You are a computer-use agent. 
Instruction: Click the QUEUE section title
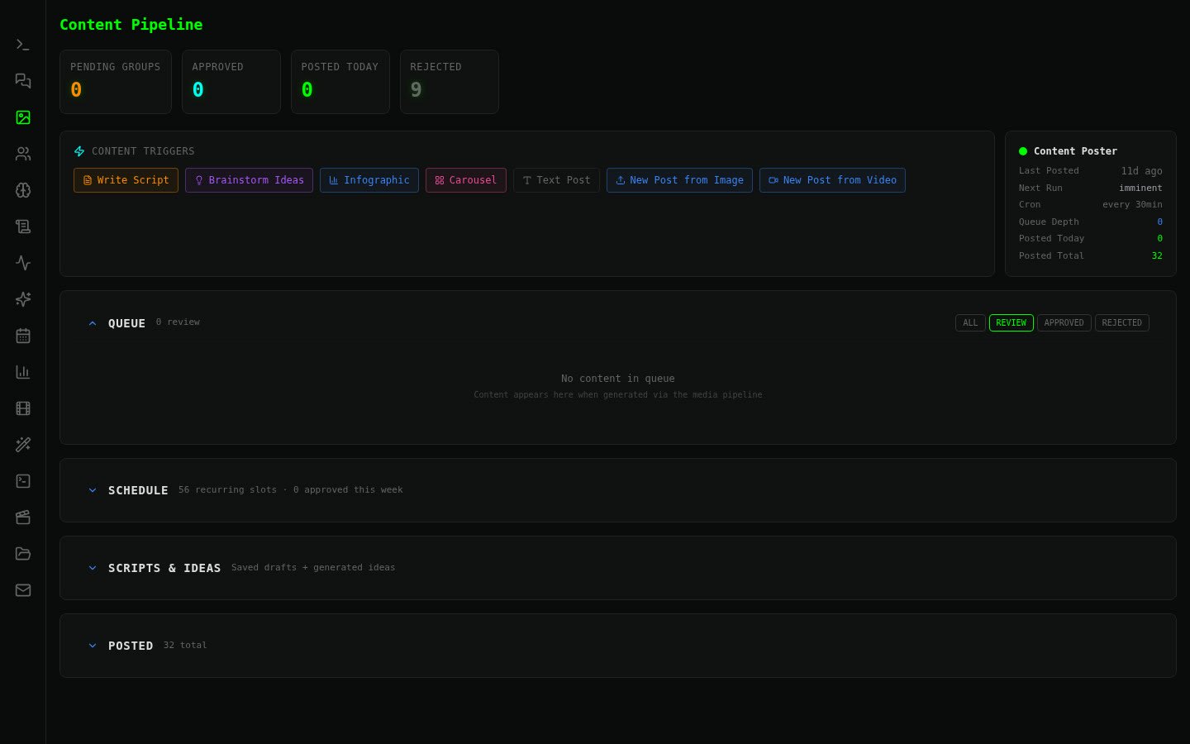(x=126, y=323)
